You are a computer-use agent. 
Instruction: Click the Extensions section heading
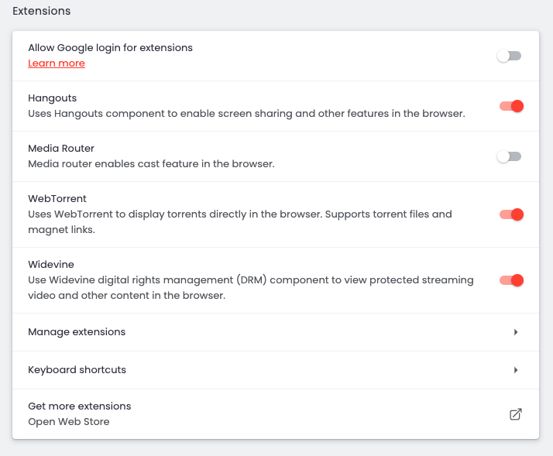(x=41, y=11)
